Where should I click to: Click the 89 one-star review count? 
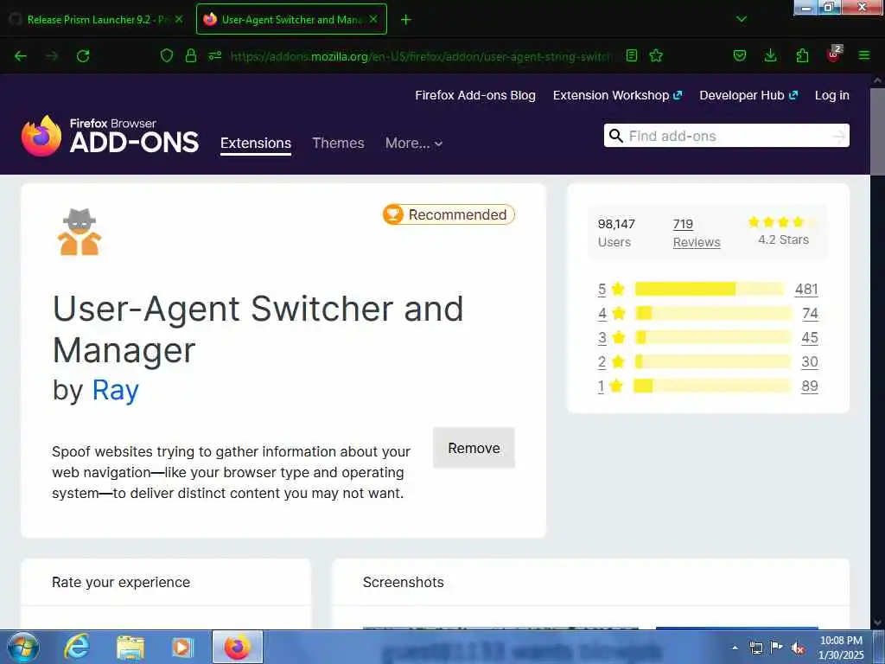810,386
